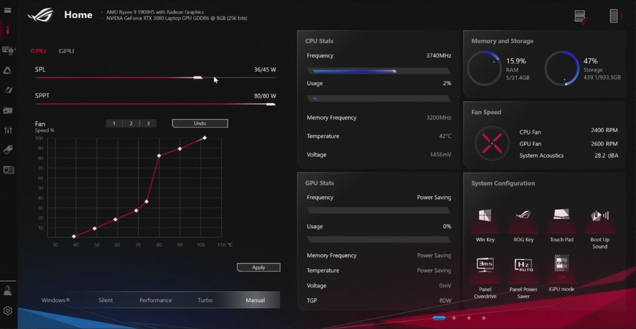Select fan profile 2
Screen dimensions: 636x329
point(131,124)
